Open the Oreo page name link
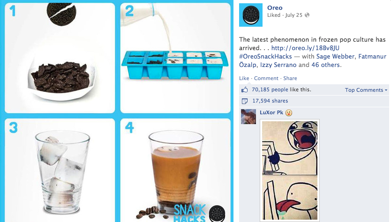 (275, 7)
